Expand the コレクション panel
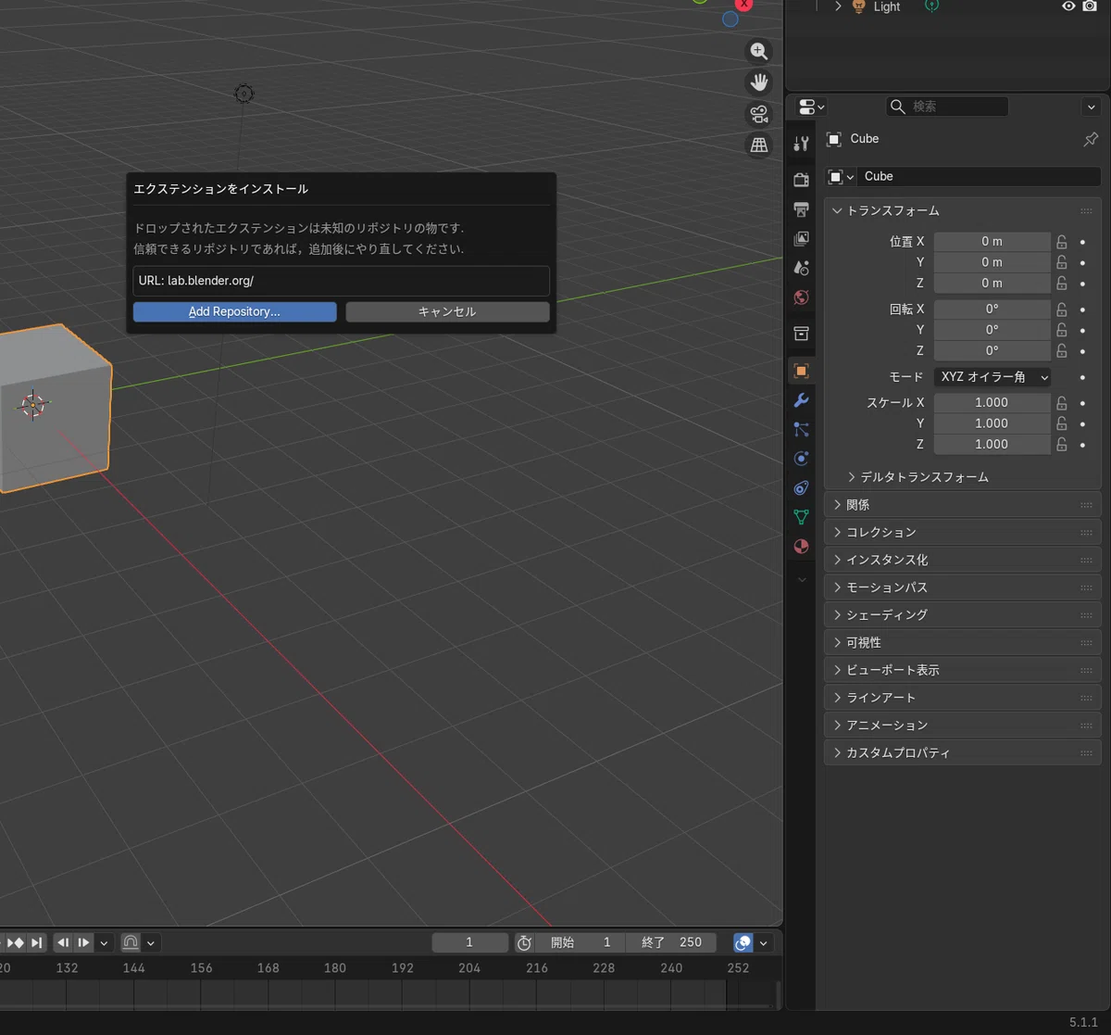 point(963,533)
